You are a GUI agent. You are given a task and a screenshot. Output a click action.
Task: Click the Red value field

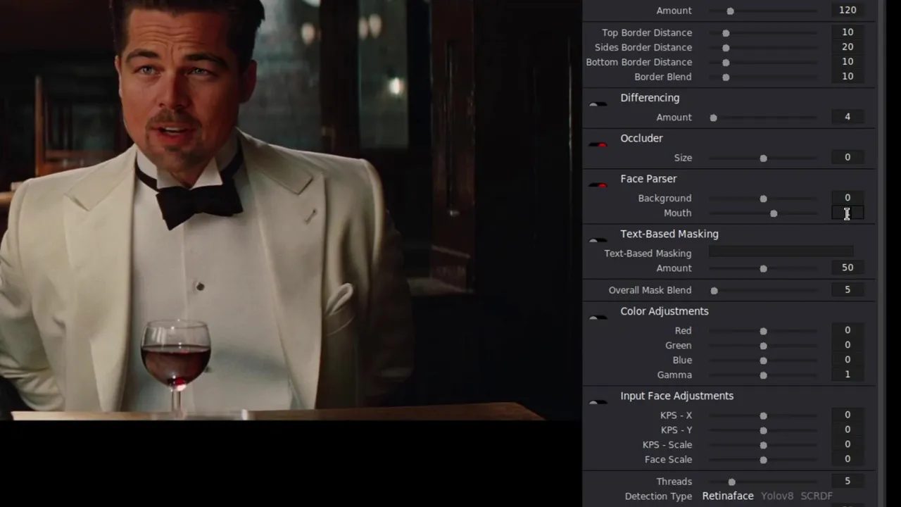[x=848, y=330]
